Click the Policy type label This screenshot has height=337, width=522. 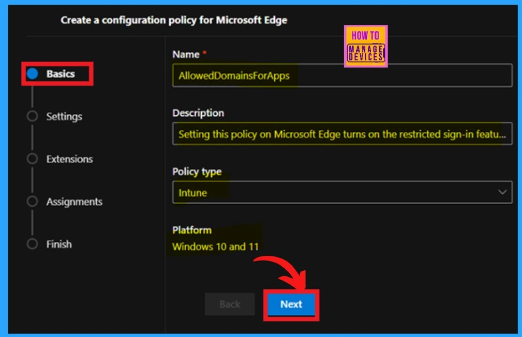click(x=197, y=172)
